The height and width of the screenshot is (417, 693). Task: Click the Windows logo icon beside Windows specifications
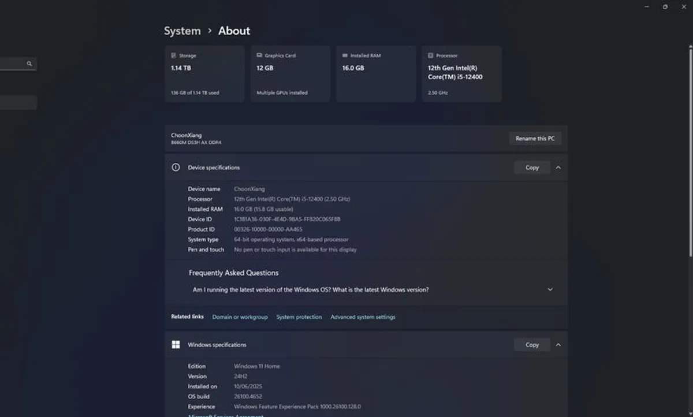[x=176, y=345]
